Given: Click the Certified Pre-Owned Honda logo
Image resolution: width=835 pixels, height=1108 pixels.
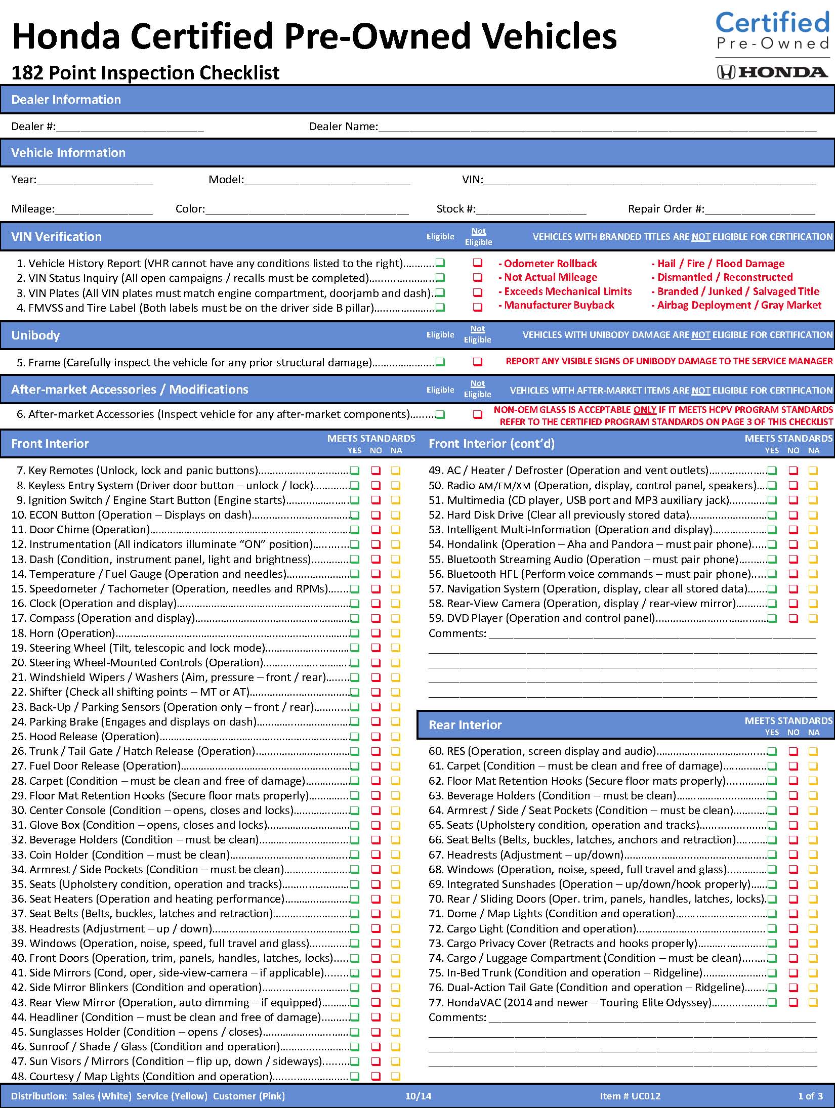Looking at the screenshot, I should (x=773, y=45).
